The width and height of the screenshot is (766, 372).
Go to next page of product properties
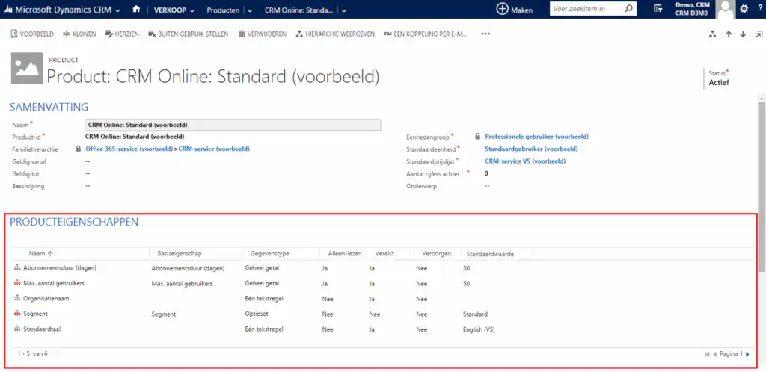click(x=747, y=354)
